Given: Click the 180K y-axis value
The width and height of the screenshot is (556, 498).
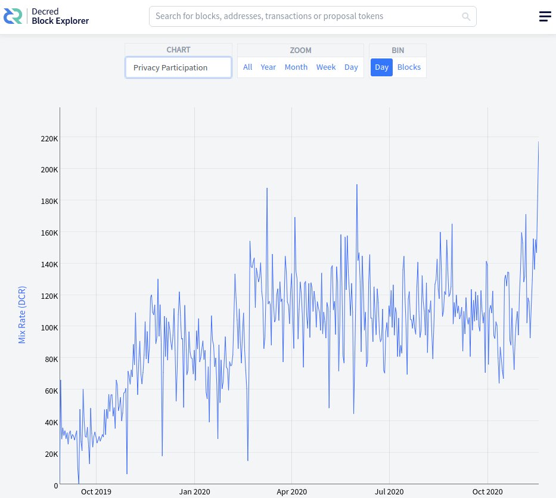Looking at the screenshot, I should 49,201.
